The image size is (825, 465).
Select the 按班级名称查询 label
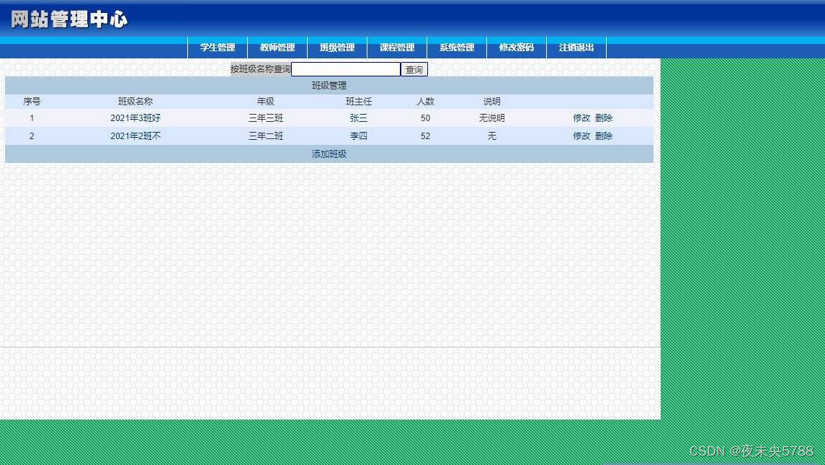[261, 69]
